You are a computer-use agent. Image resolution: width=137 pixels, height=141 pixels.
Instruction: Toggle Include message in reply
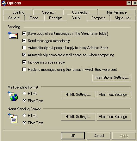tap(24, 62)
